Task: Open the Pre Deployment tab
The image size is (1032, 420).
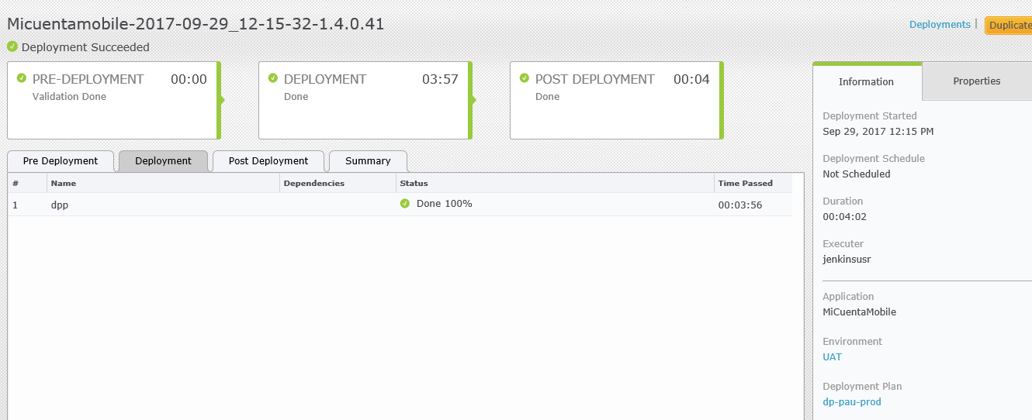Action: (61, 161)
